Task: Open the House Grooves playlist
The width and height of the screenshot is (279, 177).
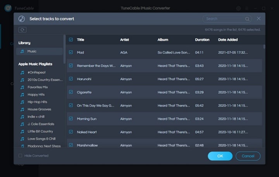Action: click(39, 110)
